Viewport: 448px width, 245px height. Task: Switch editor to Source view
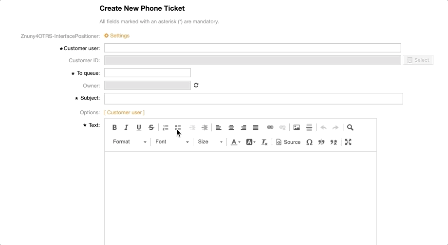click(288, 142)
